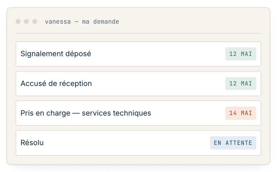
Task: Open the "Signalement déposé" step label
Action: pyautogui.click(x=56, y=54)
